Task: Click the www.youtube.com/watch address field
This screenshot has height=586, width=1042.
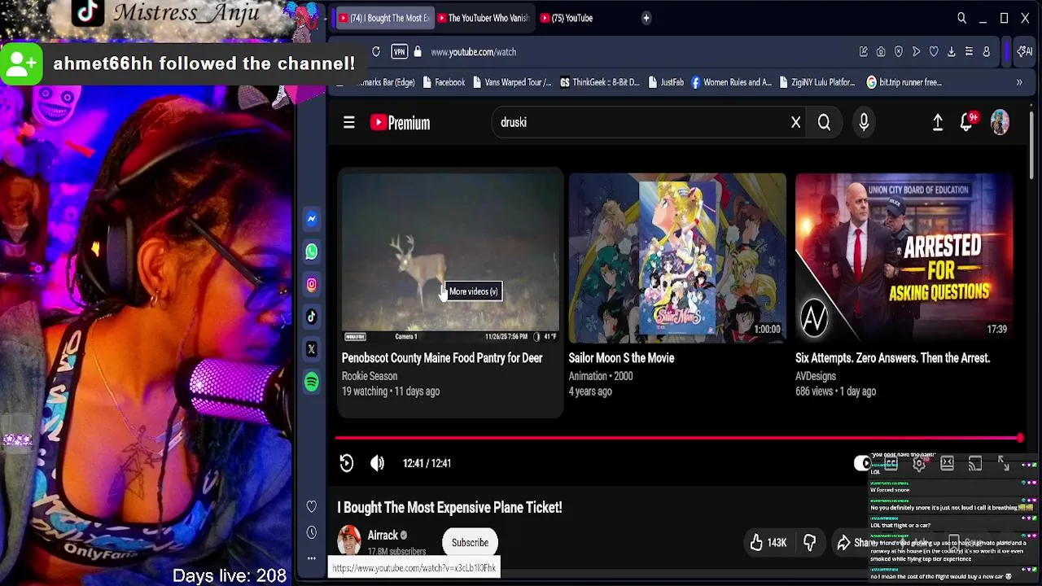Action: 474,52
